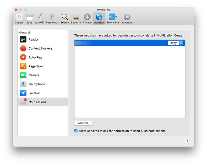Open the help question mark button
This screenshot has height=165, width=207.
[x=187, y=142]
